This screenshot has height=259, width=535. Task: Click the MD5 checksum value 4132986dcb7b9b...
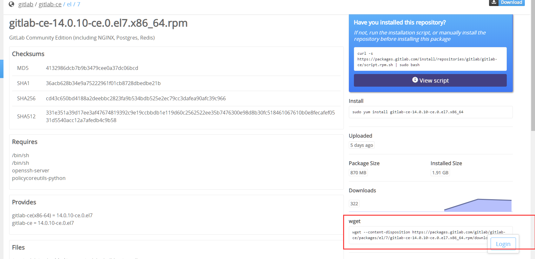pos(92,68)
